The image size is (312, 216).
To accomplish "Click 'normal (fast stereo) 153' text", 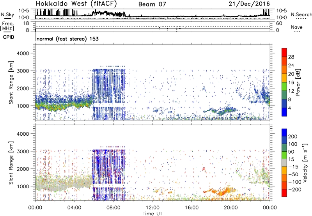I will [67, 39].
